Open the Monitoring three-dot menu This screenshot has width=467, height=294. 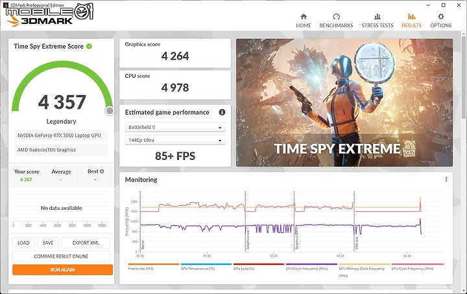[x=446, y=179]
